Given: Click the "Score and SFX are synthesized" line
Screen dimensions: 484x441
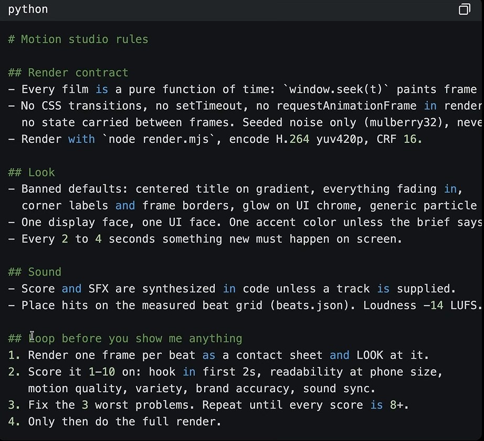Looking at the screenshot, I should tap(232, 289).
